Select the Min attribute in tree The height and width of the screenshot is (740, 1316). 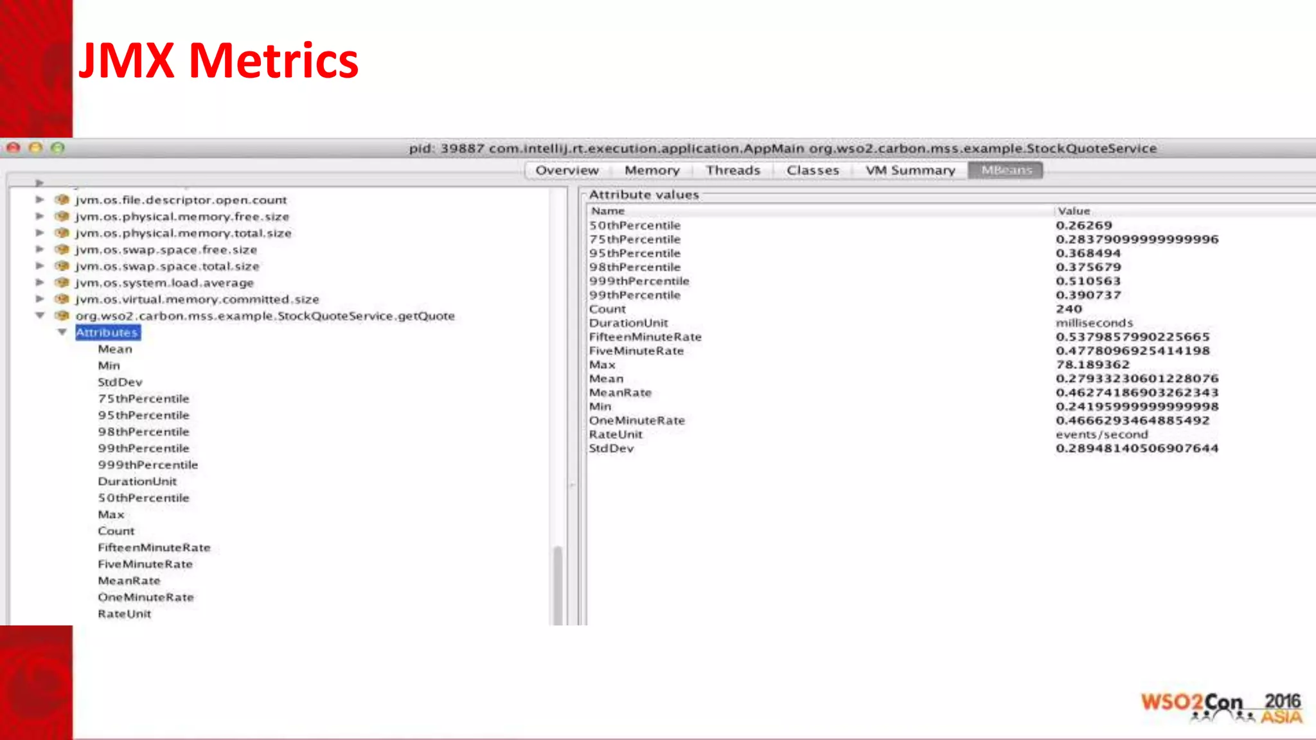(109, 366)
